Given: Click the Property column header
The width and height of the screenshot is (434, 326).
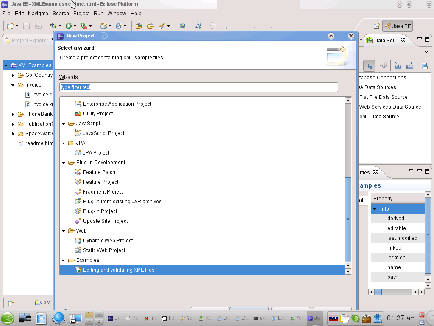Looking at the screenshot, I should click(398, 199).
